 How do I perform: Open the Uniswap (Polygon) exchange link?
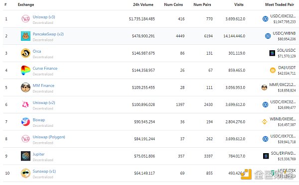pyautogui.click(x=49, y=137)
